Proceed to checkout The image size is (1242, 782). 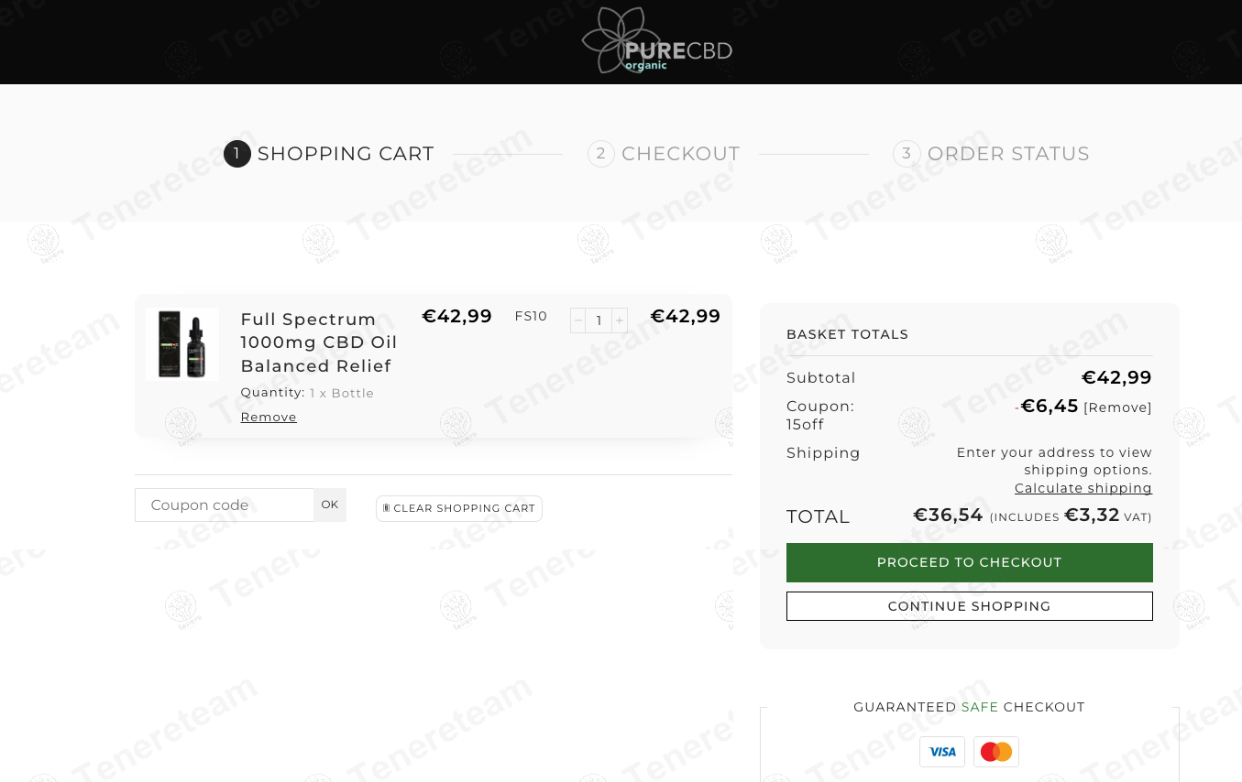click(x=969, y=562)
